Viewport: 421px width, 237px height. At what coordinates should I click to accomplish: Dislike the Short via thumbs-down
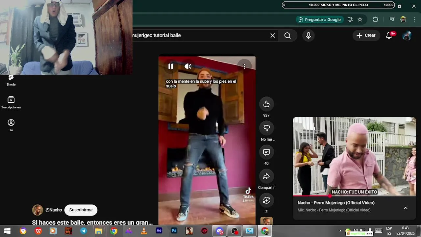coord(266,128)
